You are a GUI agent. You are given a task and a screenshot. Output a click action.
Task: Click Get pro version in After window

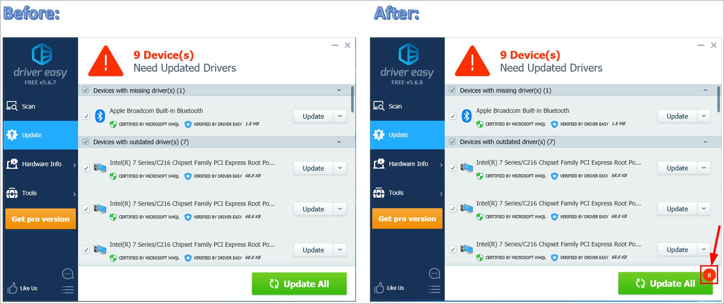pos(407,218)
